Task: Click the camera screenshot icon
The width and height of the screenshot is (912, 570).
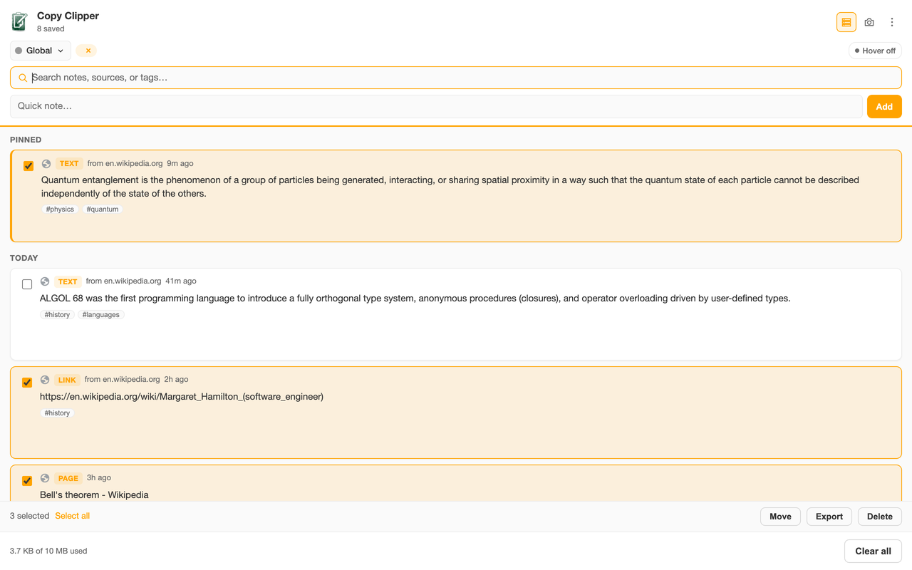Action: pos(869,22)
